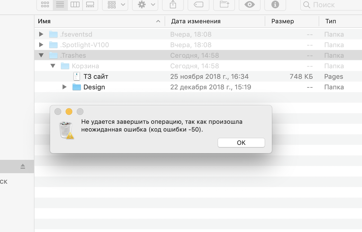The height and width of the screenshot is (232, 362).
Task: Switch Finder to gallery view
Action: pos(90,5)
